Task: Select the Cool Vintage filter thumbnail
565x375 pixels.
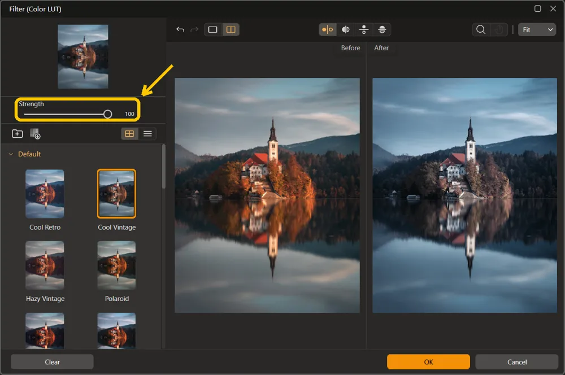Action: click(x=116, y=194)
